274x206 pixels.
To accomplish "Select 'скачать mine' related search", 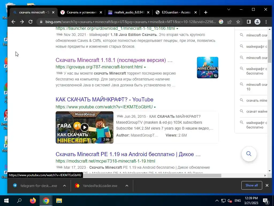I will click(253, 100).
